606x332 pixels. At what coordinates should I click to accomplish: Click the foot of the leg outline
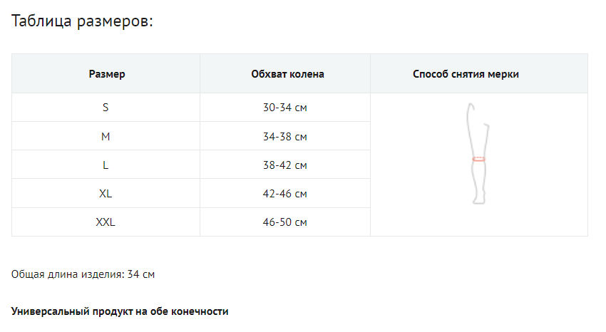[x=476, y=201]
